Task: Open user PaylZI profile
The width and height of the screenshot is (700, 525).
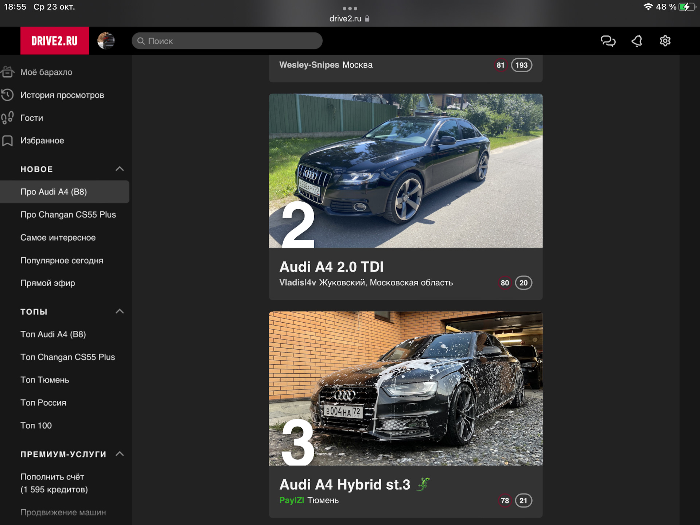Action: 292,500
